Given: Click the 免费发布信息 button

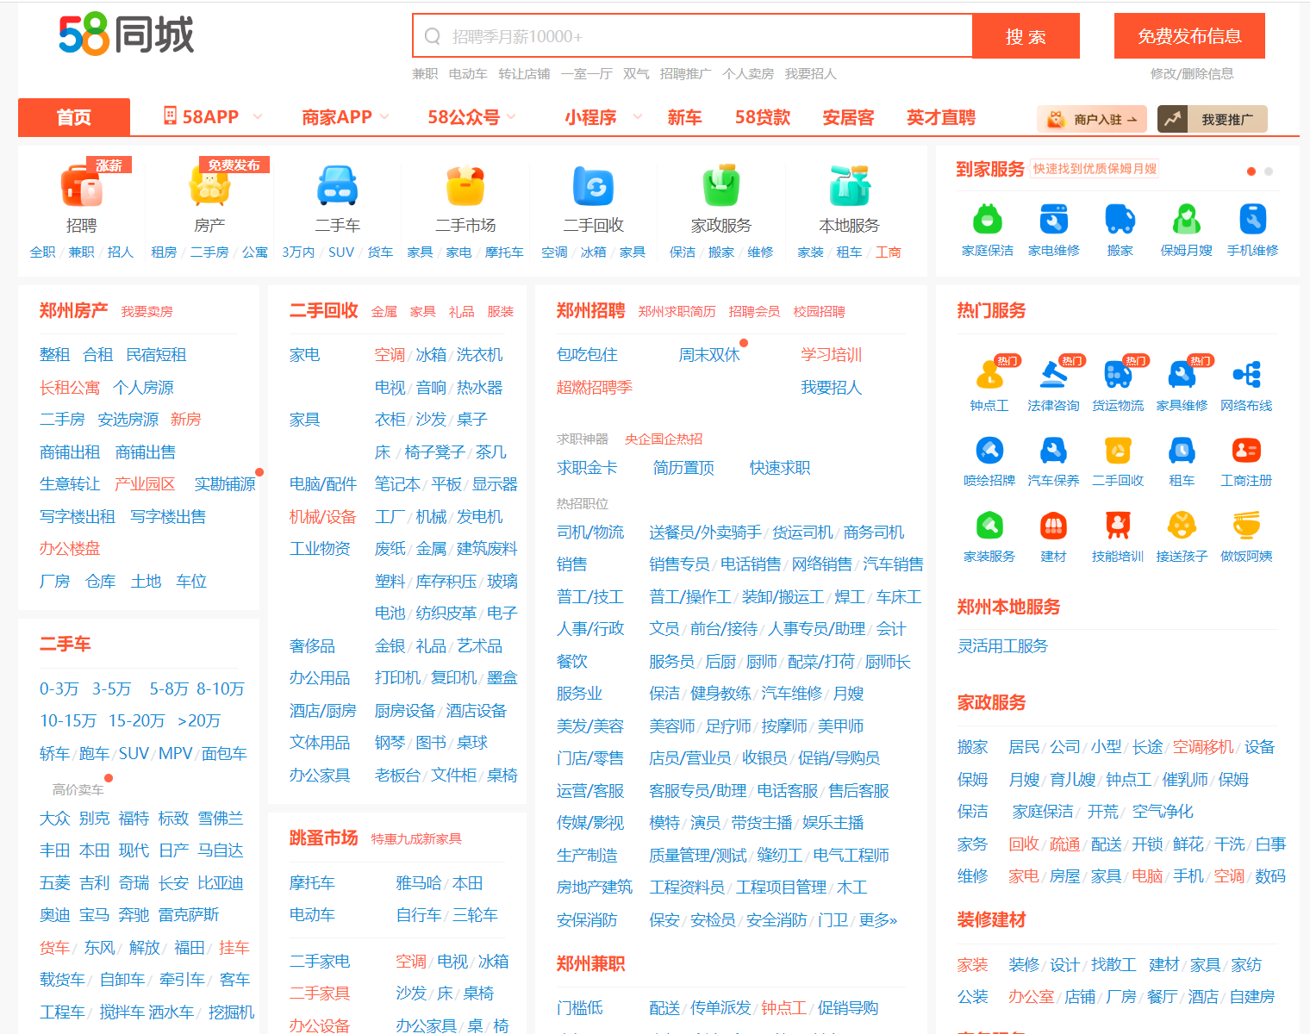Looking at the screenshot, I should pos(1189,36).
